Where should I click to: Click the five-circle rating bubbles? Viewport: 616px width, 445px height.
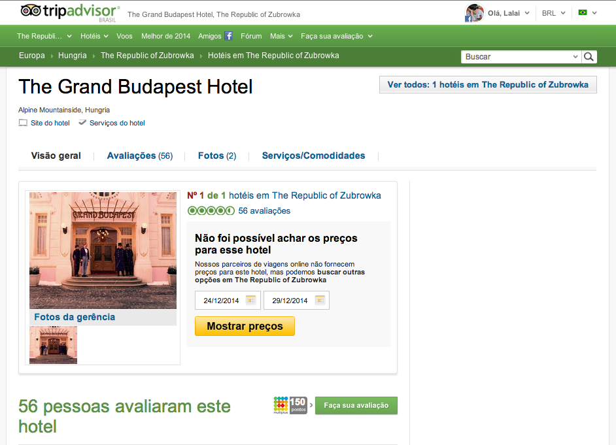[211, 210]
